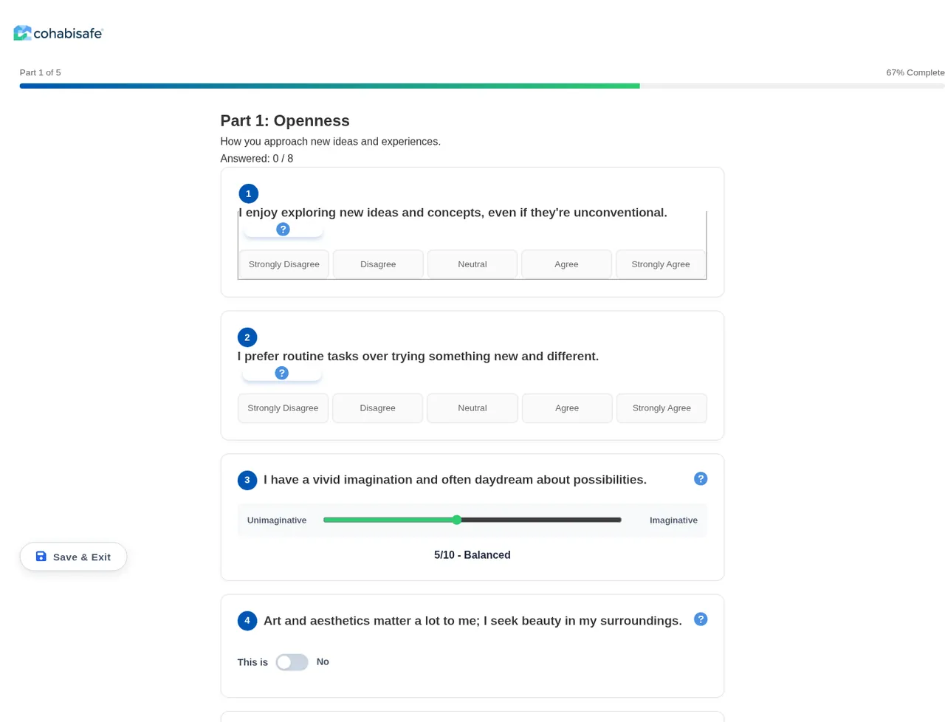
Task: Click the 'No' label beside the aesthetics switch
Action: [323, 661]
